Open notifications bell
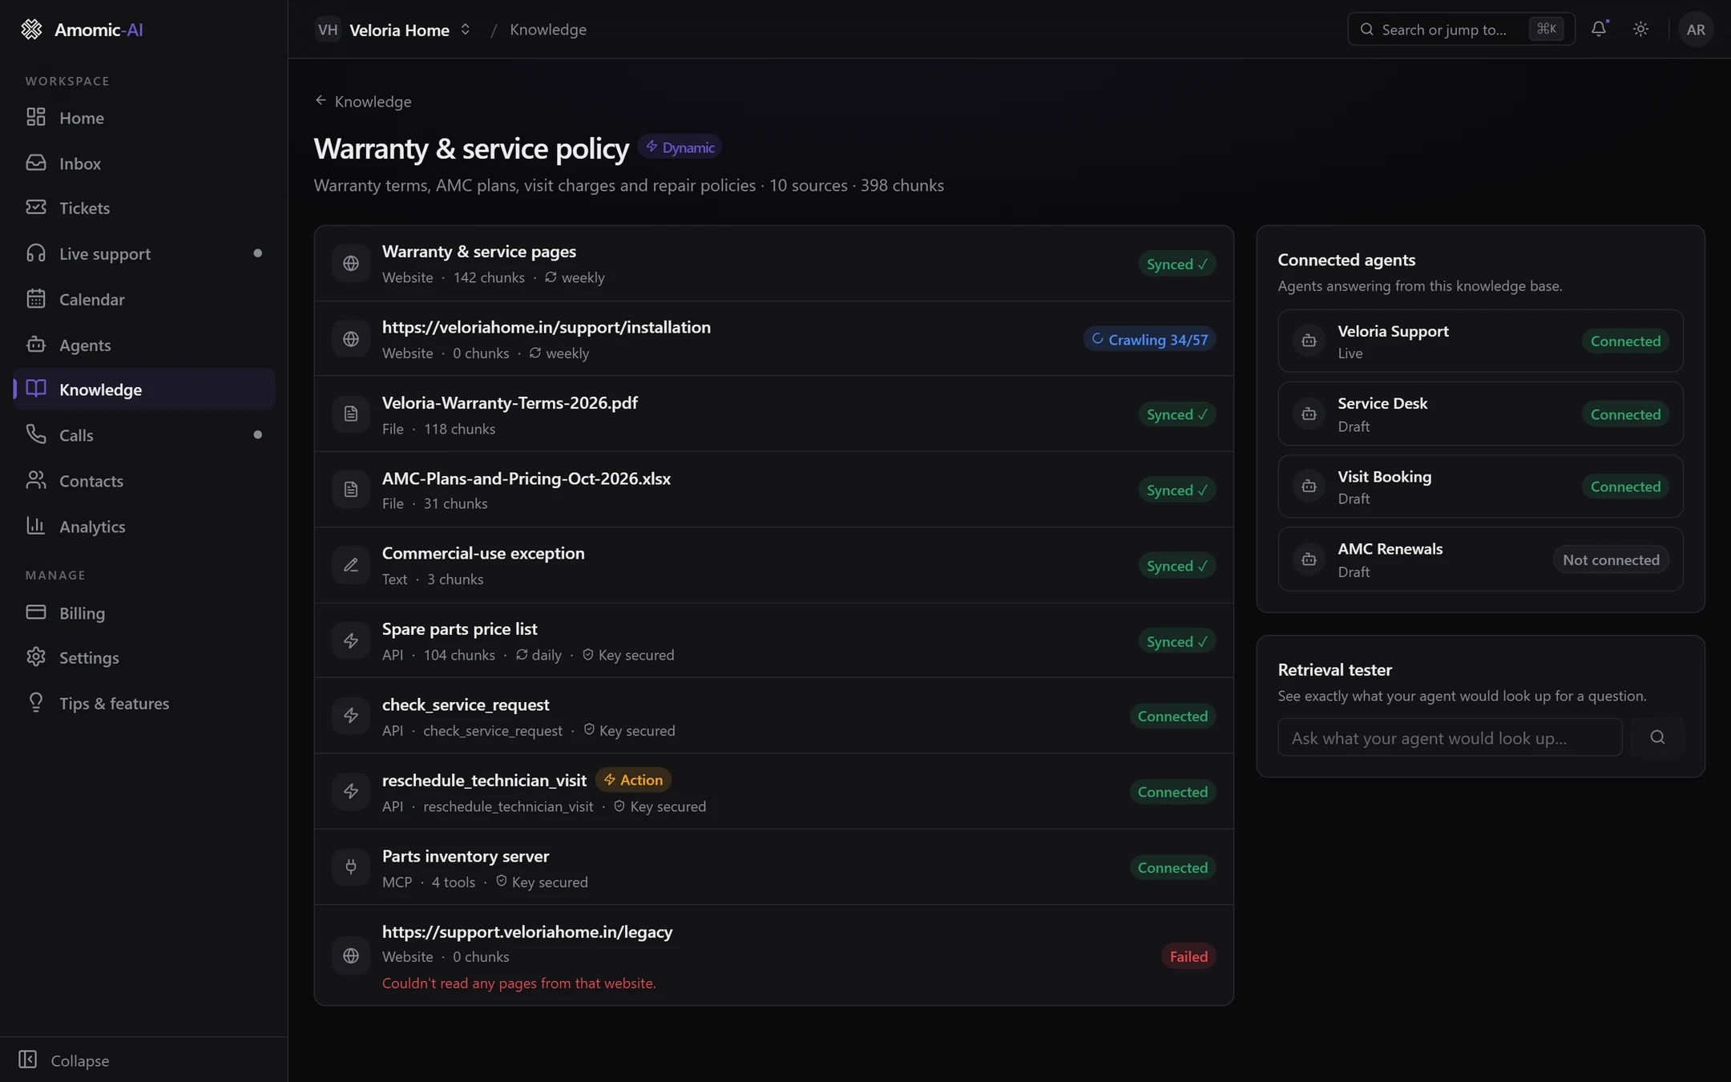Screen dimensions: 1731x1082 [1599, 29]
